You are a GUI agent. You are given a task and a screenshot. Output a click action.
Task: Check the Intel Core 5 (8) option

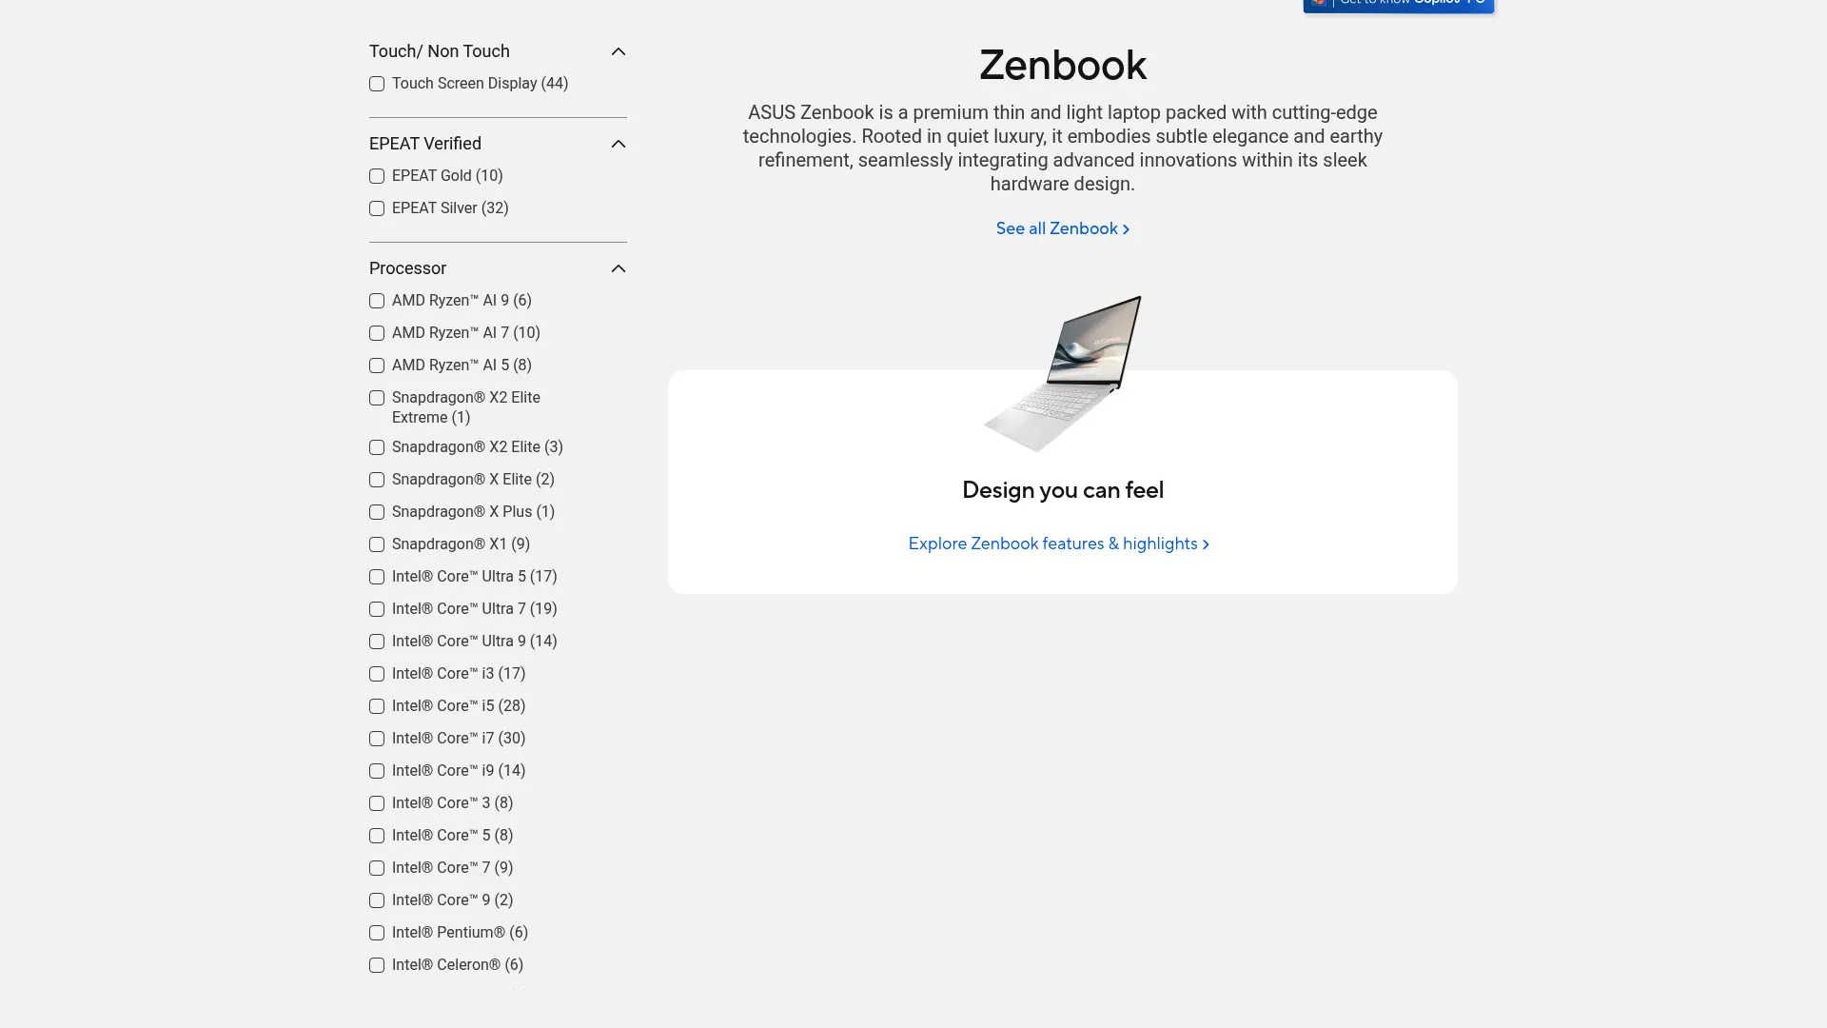[377, 836]
